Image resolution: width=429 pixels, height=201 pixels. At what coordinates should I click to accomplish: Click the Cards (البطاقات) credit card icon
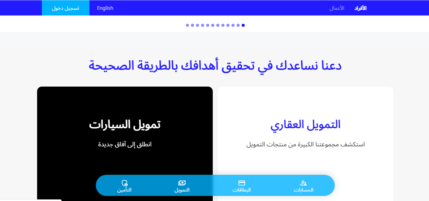[x=242, y=183]
